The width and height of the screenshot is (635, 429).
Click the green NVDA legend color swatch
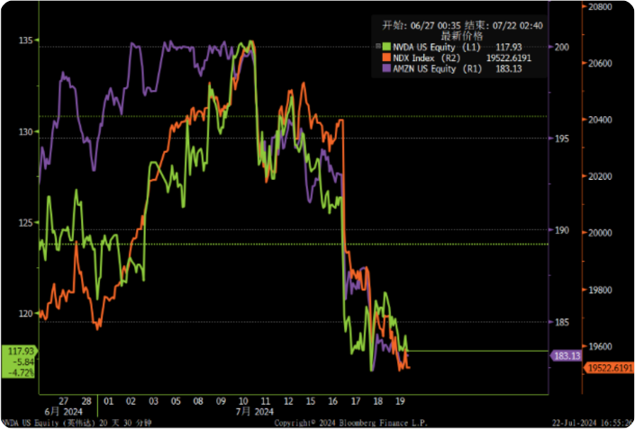tap(386, 46)
